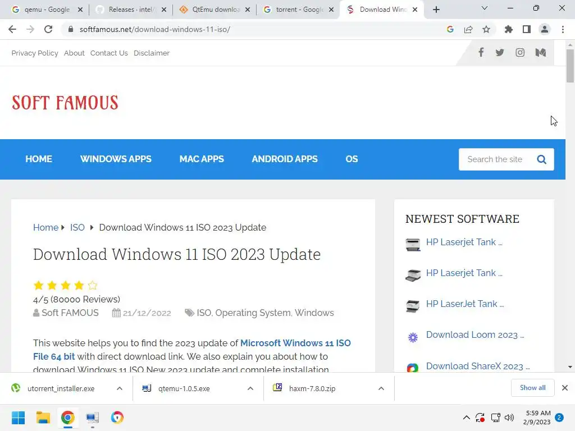This screenshot has width=575, height=431.
Task: Open the Chrome profile avatar
Action: pos(545,29)
